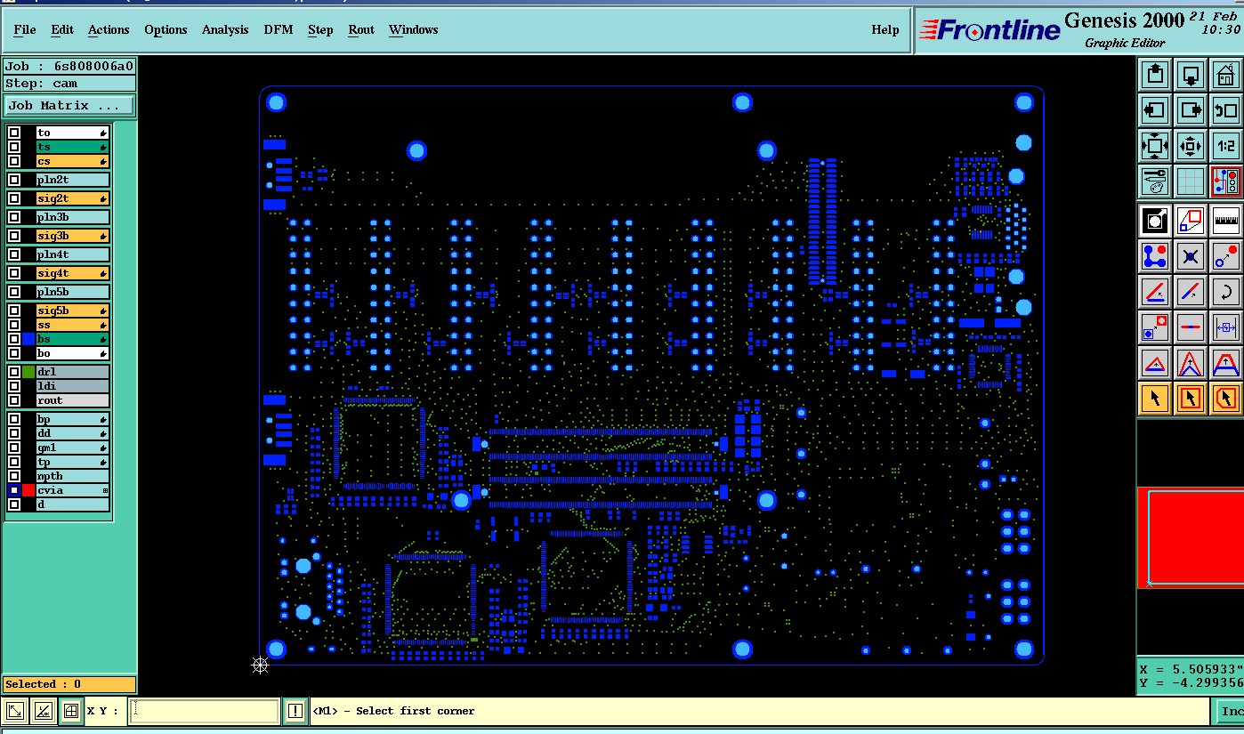Click the blue color swatch of layer bs

click(x=28, y=339)
